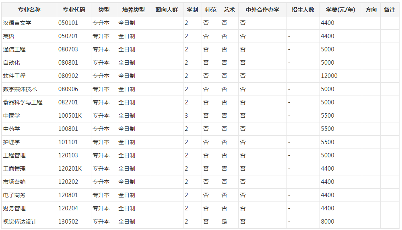Screen dimensions: 402x230
Task: Click the 汉语言文学 major name cell
Action: coord(17,23)
